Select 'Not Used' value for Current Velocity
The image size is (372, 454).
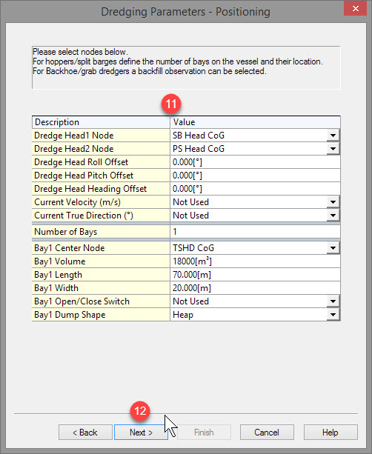[x=248, y=201]
